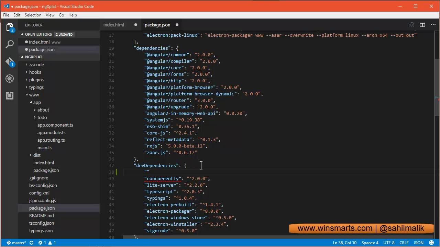Select package.json in Open Editors list

click(x=59, y=49)
